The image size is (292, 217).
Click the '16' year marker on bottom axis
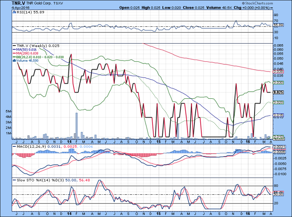pos(248,214)
